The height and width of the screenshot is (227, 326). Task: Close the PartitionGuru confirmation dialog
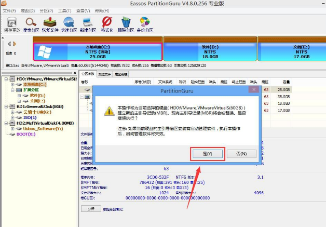(x=253, y=90)
